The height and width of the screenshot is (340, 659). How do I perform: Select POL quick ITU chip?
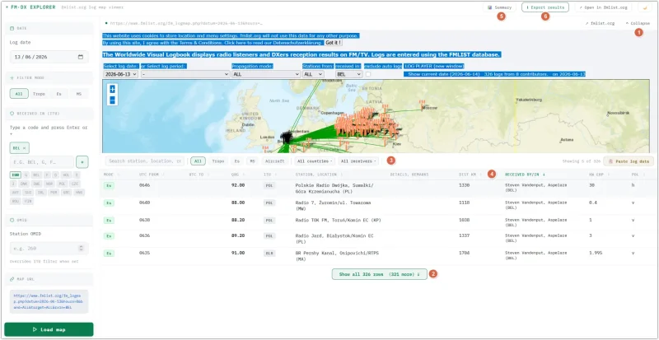pos(63,184)
